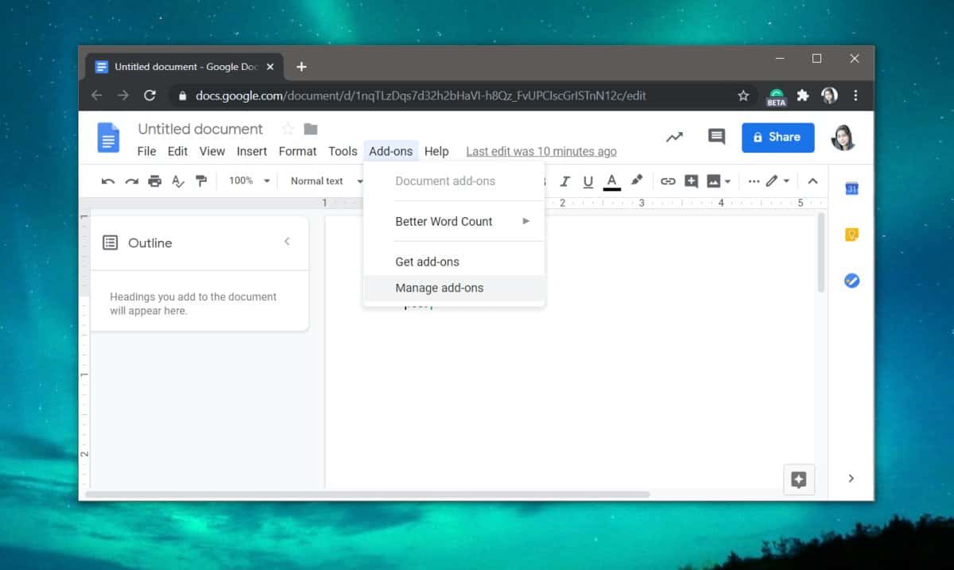Reload the page

149,95
